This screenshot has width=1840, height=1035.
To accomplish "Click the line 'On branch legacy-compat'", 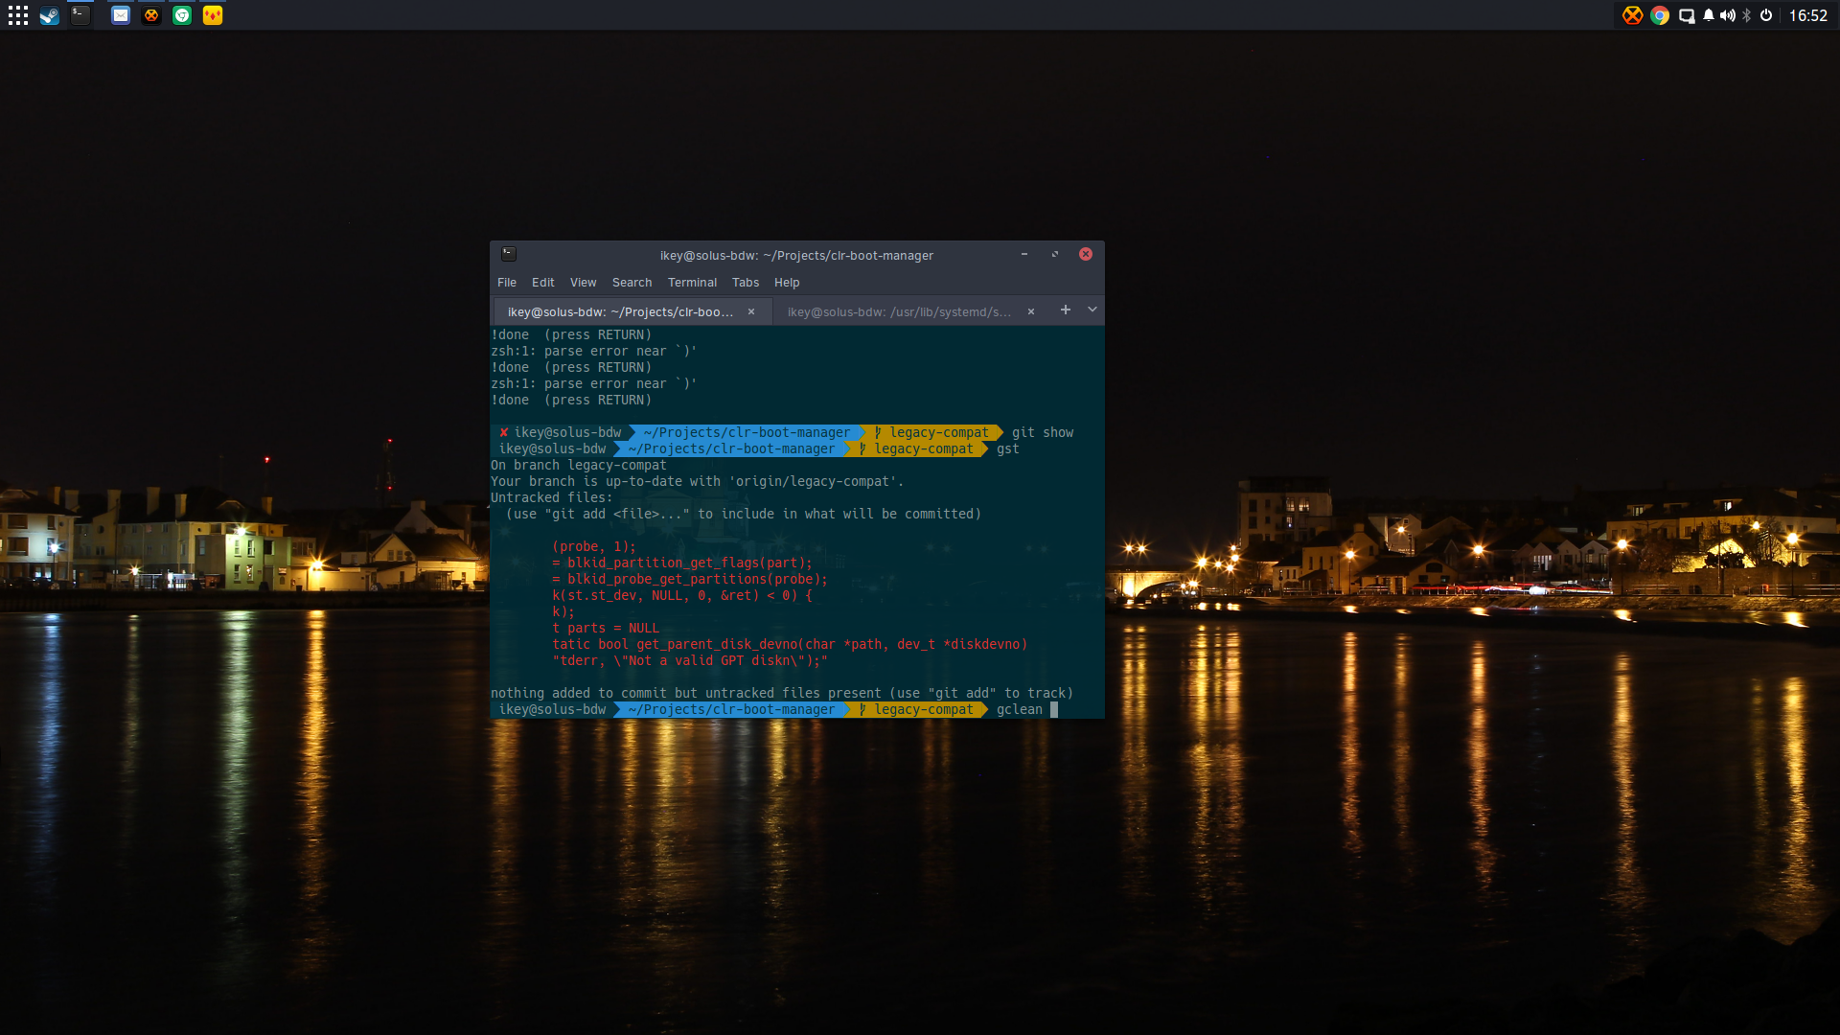I will point(579,465).
